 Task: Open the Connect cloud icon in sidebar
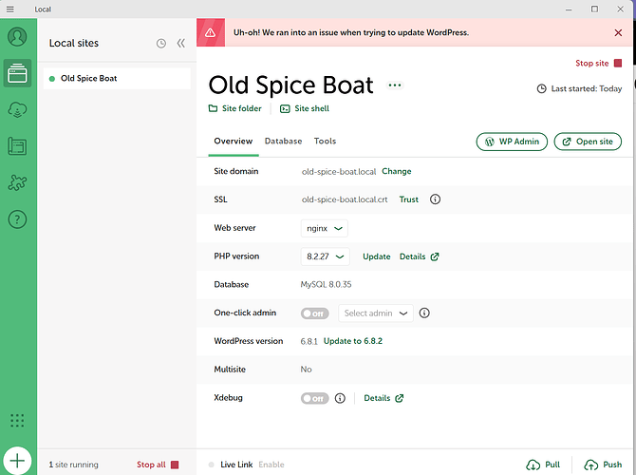pyautogui.click(x=17, y=109)
